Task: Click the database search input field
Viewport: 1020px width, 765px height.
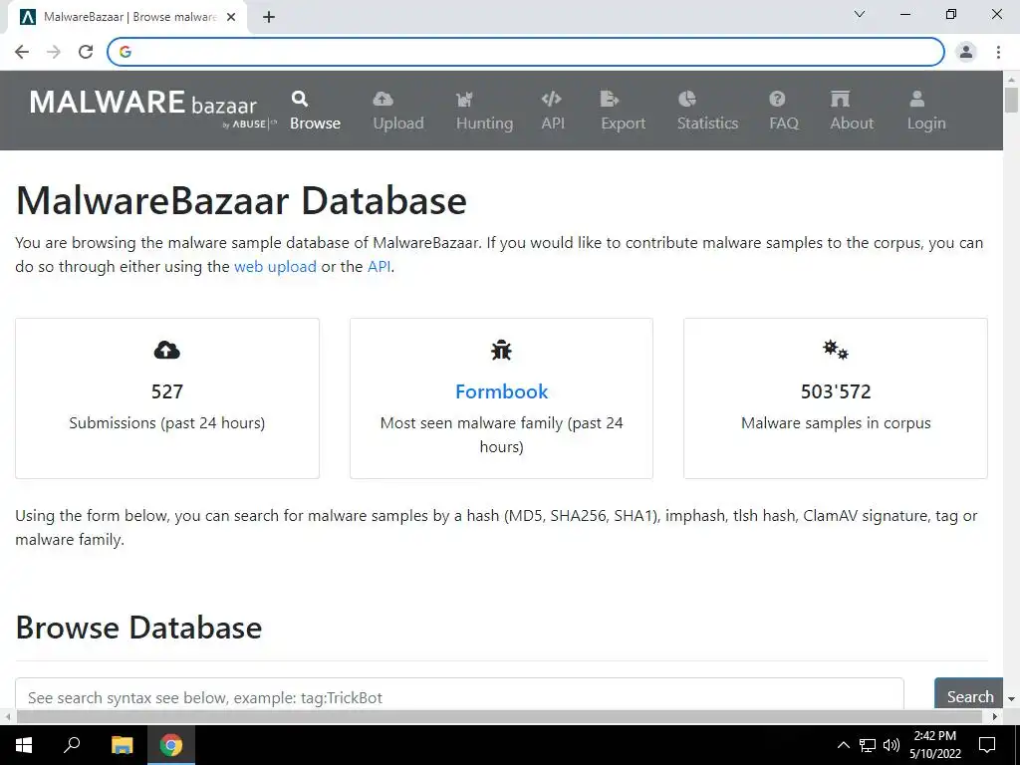Action: (x=459, y=694)
